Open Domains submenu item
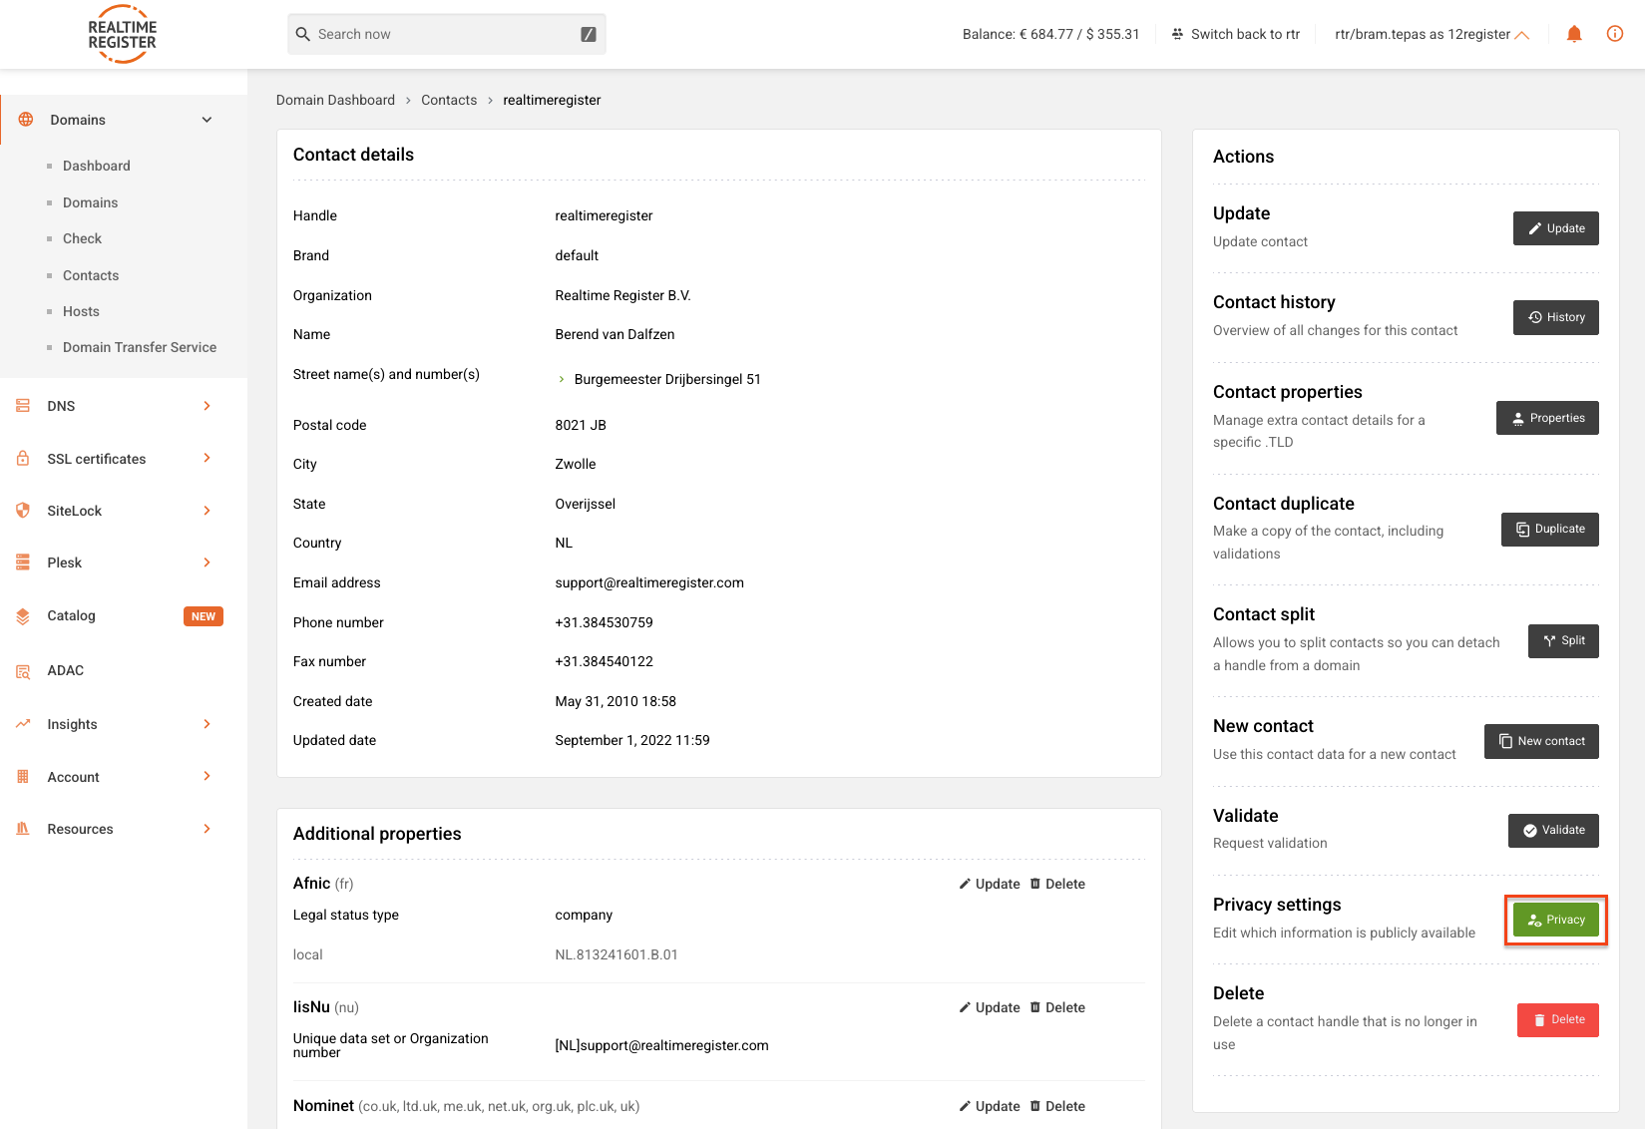Screen dimensions: 1645x1129 coord(90,202)
